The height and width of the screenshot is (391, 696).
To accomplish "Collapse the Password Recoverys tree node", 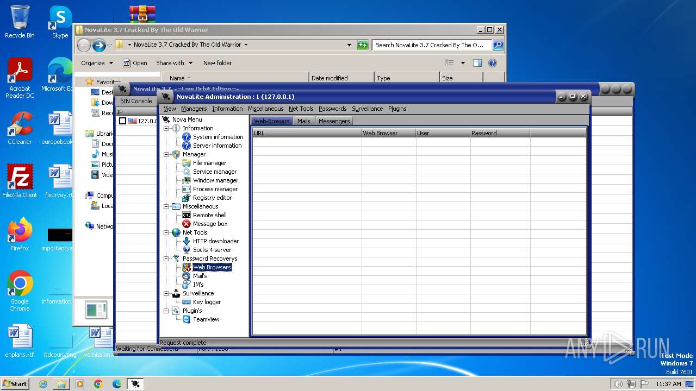I will click(x=166, y=258).
